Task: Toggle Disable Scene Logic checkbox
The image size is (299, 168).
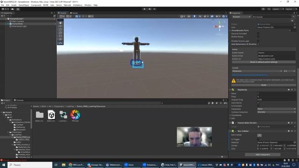Action: point(258,41)
